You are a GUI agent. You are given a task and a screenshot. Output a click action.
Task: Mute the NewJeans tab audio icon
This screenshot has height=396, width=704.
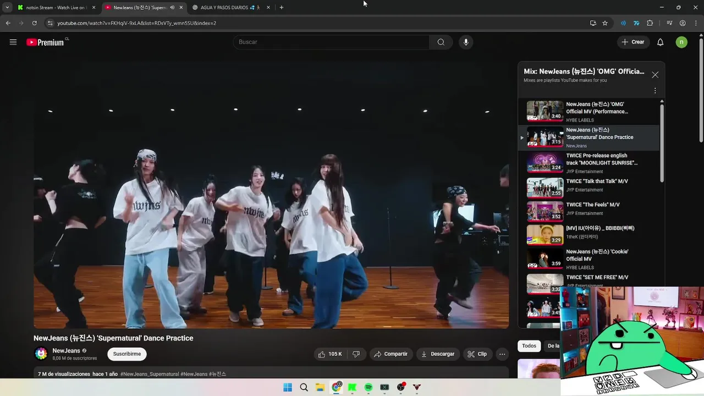coord(173,8)
